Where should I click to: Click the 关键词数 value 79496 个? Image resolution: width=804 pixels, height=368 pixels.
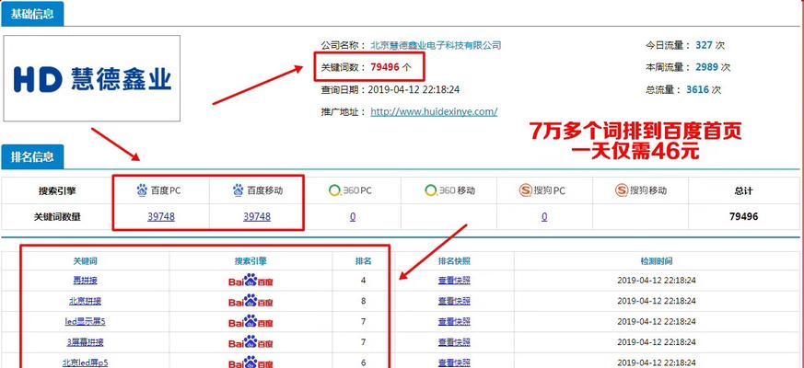pos(390,67)
